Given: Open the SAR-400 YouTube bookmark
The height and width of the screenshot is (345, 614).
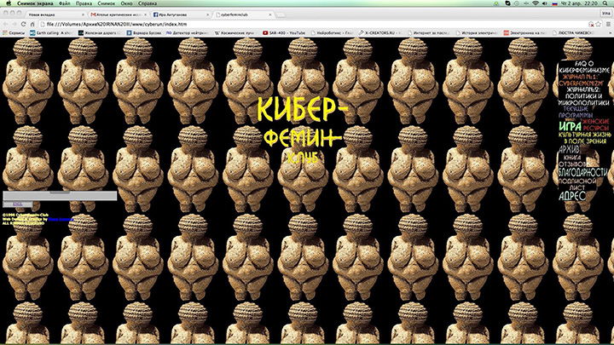Looking at the screenshot, I should pos(284,33).
